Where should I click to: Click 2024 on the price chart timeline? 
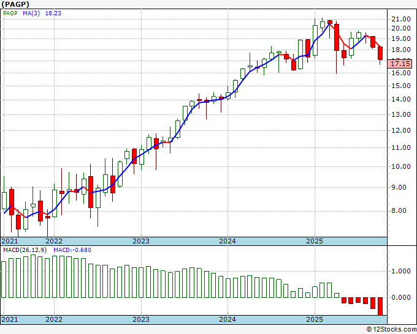[228, 241]
